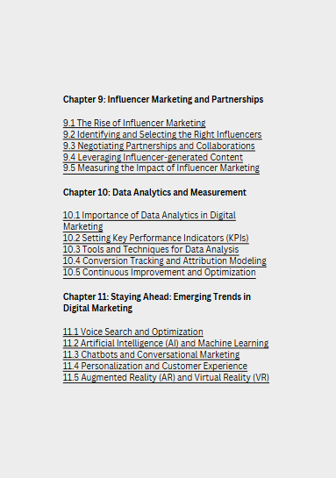Click Digital Marketing in Chapter 11 heading
Image resolution: width=336 pixels, height=478 pixels.
pyautogui.click(x=97, y=308)
